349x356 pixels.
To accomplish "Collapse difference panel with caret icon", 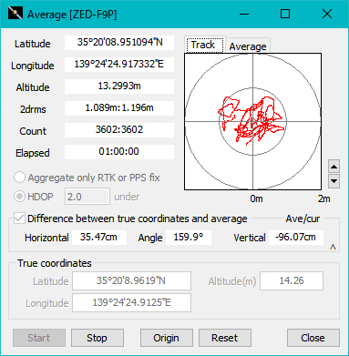I will (x=333, y=247).
